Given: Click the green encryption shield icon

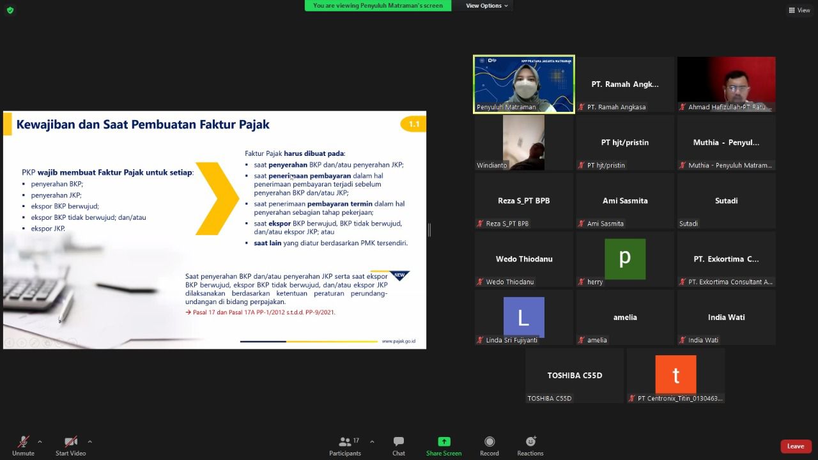Looking at the screenshot, I should coord(10,10).
